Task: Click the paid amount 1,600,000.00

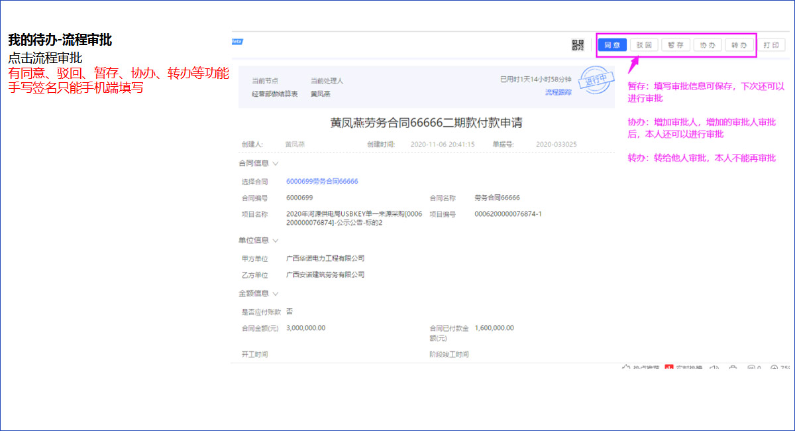Action: 494,328
